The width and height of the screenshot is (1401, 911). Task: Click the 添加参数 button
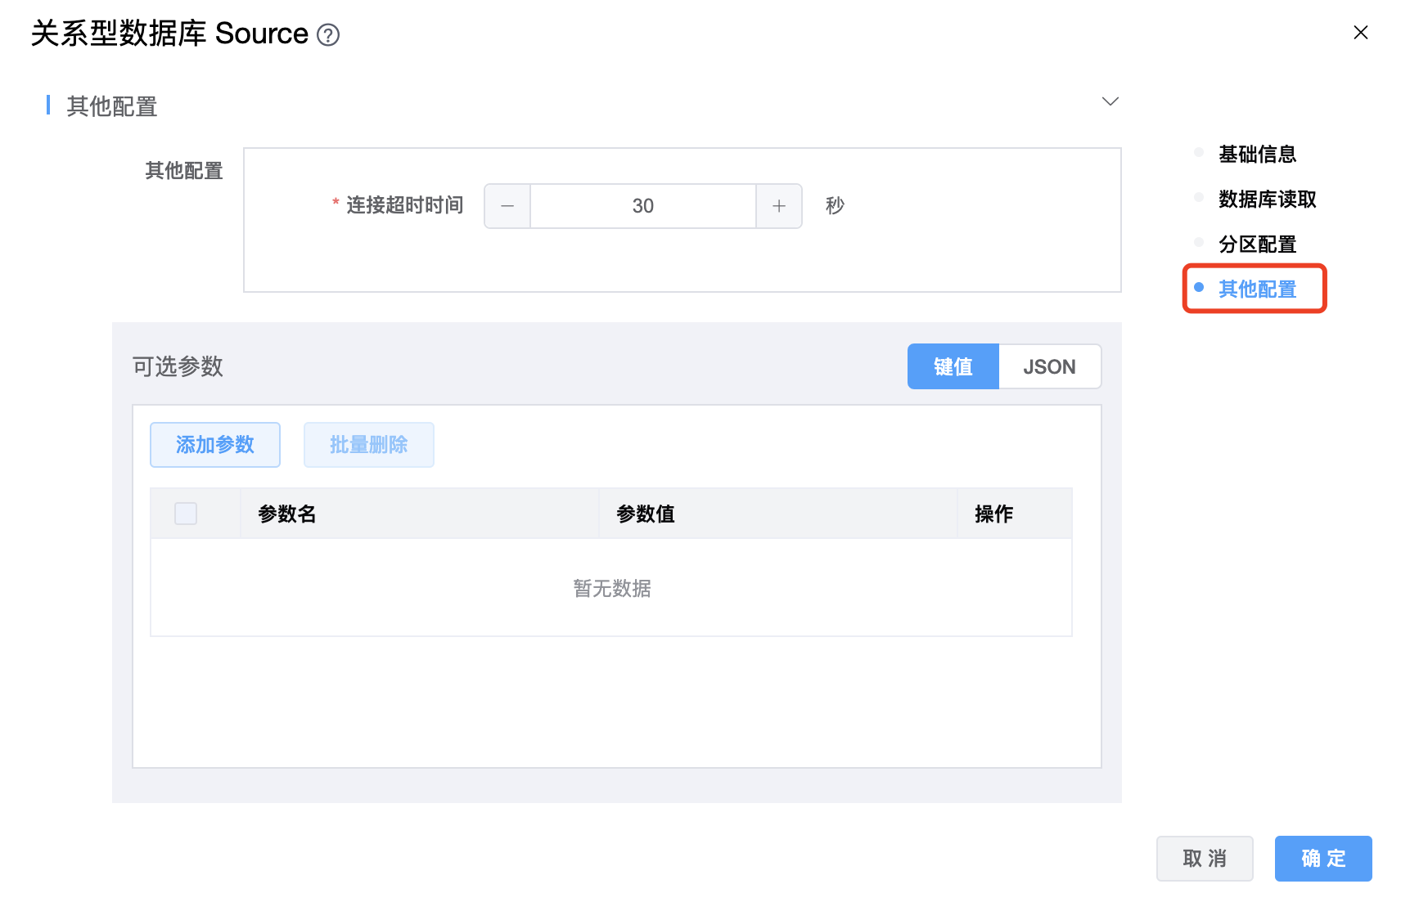pyautogui.click(x=215, y=445)
